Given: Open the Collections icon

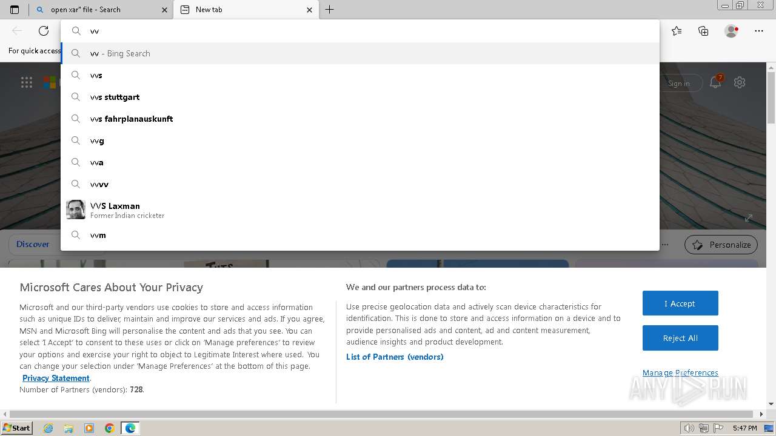Looking at the screenshot, I should click(703, 31).
